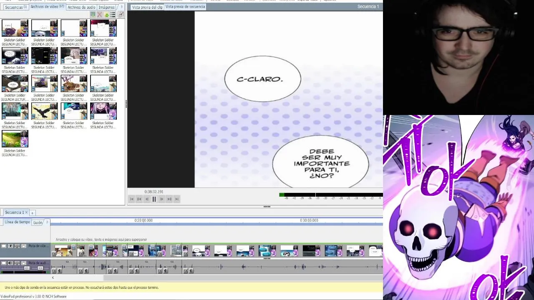This screenshot has width=534, height=300.
Task: Toggle video track selection box
Action: pyautogui.click(x=3, y=246)
